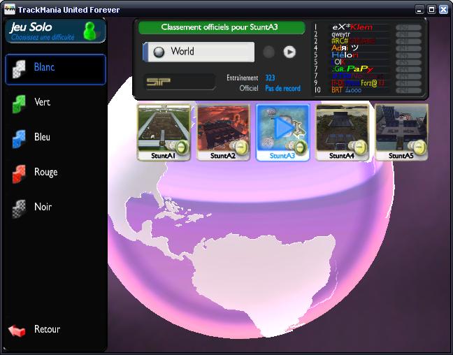Image resolution: width=453 pixels, height=355 pixels.
Task: Click the black Noir flag icon
Action: (x=19, y=208)
